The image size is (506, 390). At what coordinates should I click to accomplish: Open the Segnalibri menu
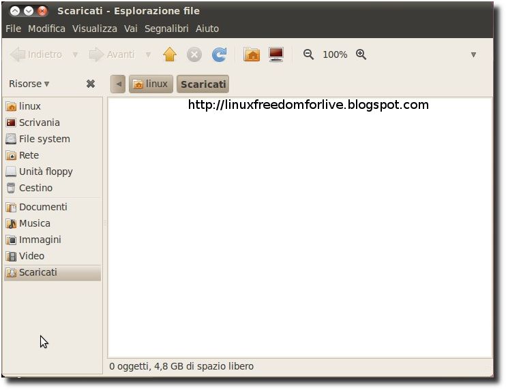(166, 29)
